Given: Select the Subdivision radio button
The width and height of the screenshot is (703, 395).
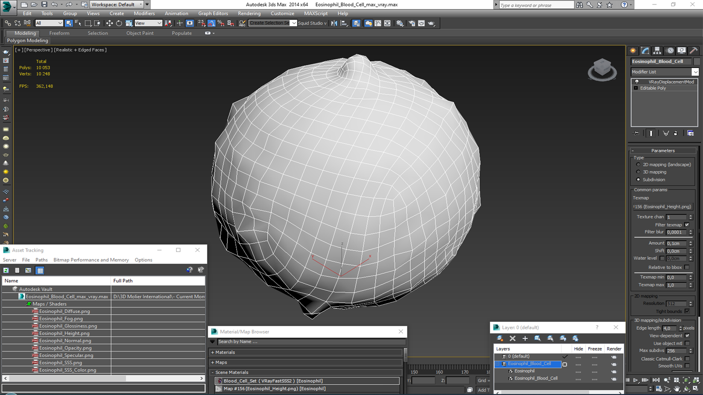Looking at the screenshot, I should point(638,180).
